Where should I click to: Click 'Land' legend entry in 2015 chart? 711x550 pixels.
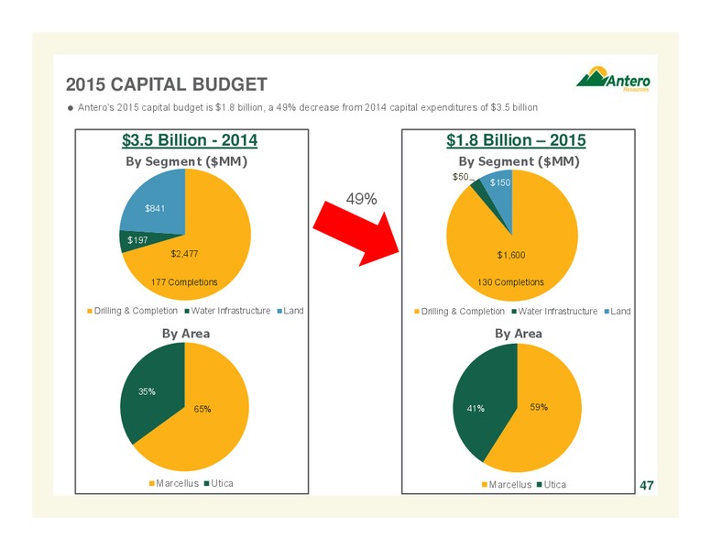(x=618, y=312)
